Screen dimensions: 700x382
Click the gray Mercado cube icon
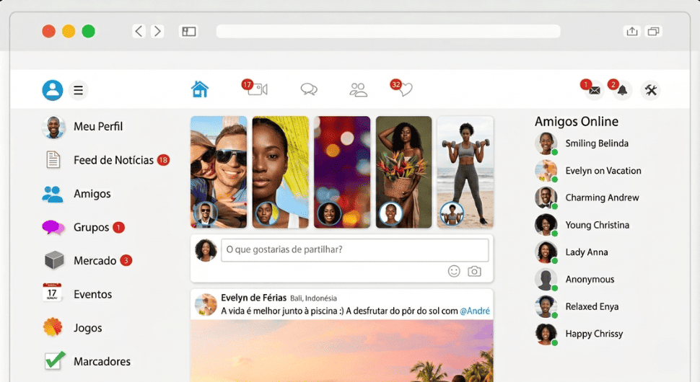pyautogui.click(x=54, y=260)
